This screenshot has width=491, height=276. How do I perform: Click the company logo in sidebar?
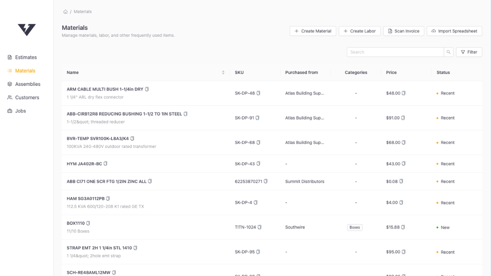[x=27, y=29]
